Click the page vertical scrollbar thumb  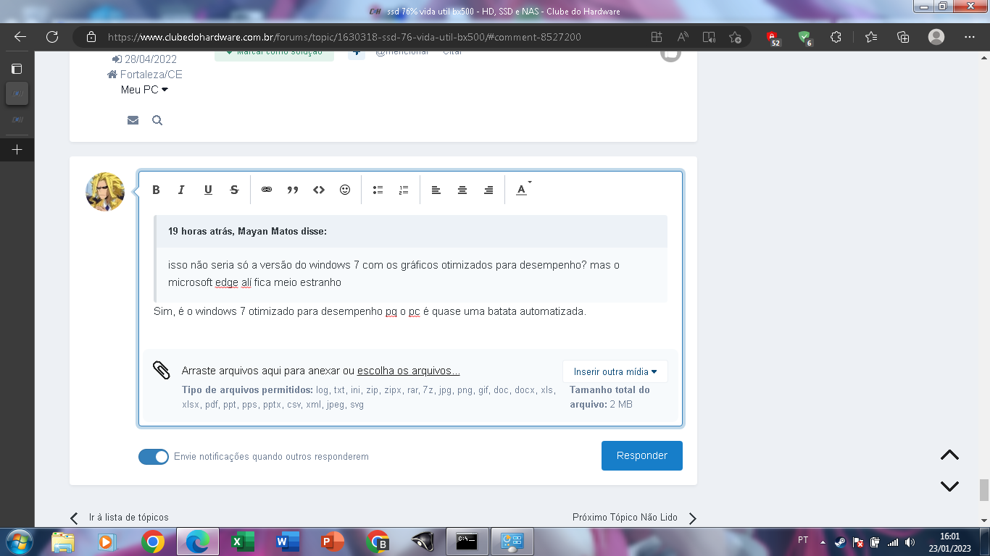[x=984, y=490]
